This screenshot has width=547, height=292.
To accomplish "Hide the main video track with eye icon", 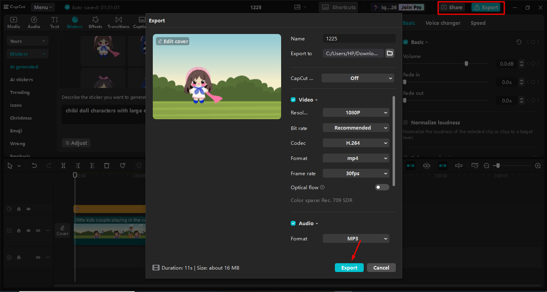I will coord(29,231).
